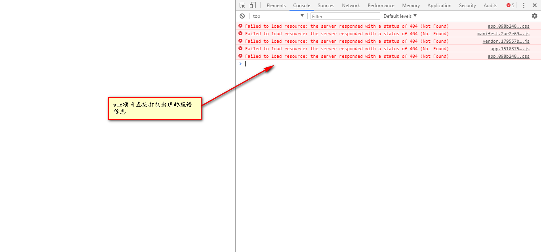Image resolution: width=541 pixels, height=252 pixels.
Task: Toggle the device toolbar icon
Action: (253, 6)
